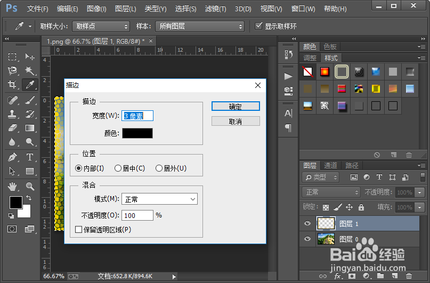Select the History Brush tool

pyautogui.click(x=30, y=114)
